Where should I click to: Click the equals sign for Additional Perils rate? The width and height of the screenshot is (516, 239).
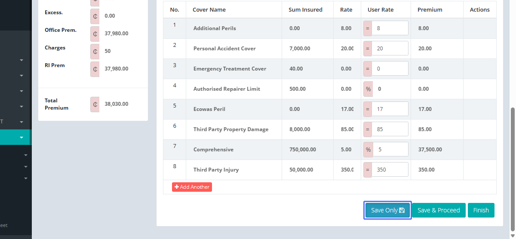point(368,28)
